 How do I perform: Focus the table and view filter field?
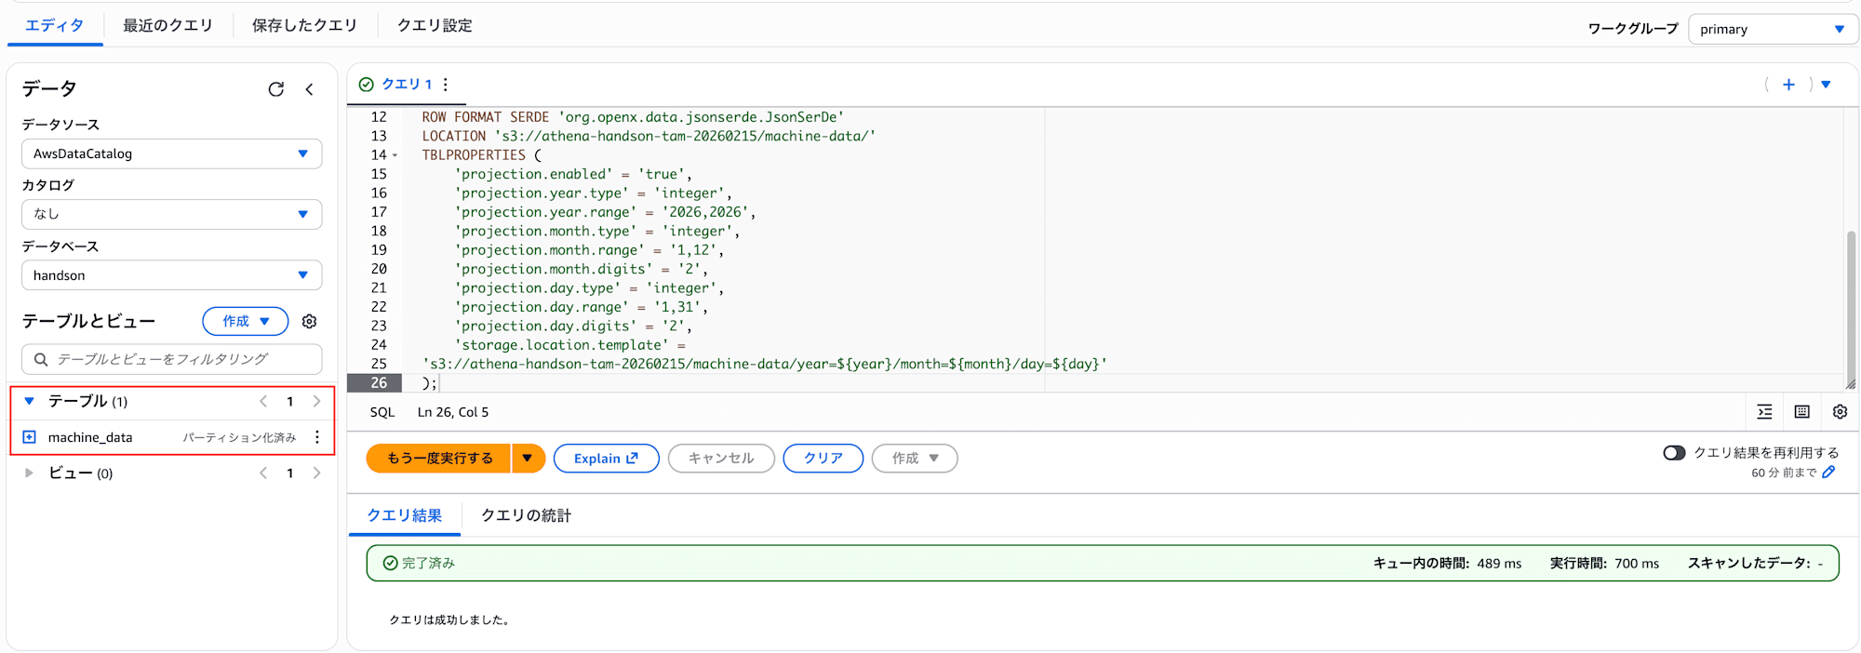[x=172, y=359]
